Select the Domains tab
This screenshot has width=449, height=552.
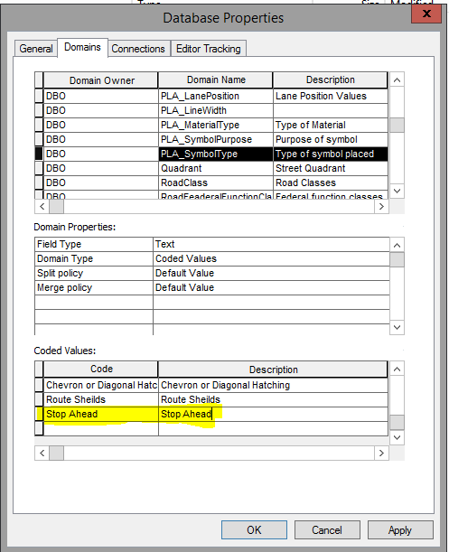coord(82,47)
